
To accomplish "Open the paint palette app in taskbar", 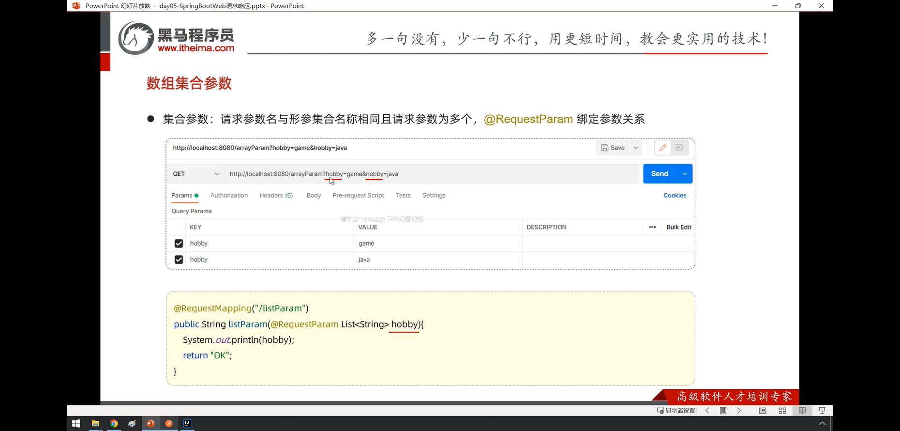I will [132, 423].
